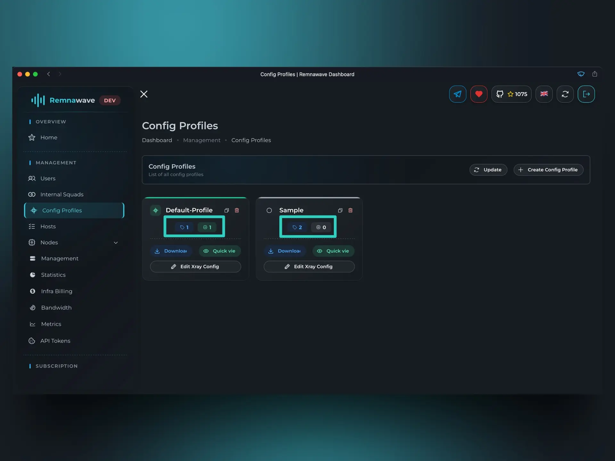Select the Sample profile radio circle

269,210
